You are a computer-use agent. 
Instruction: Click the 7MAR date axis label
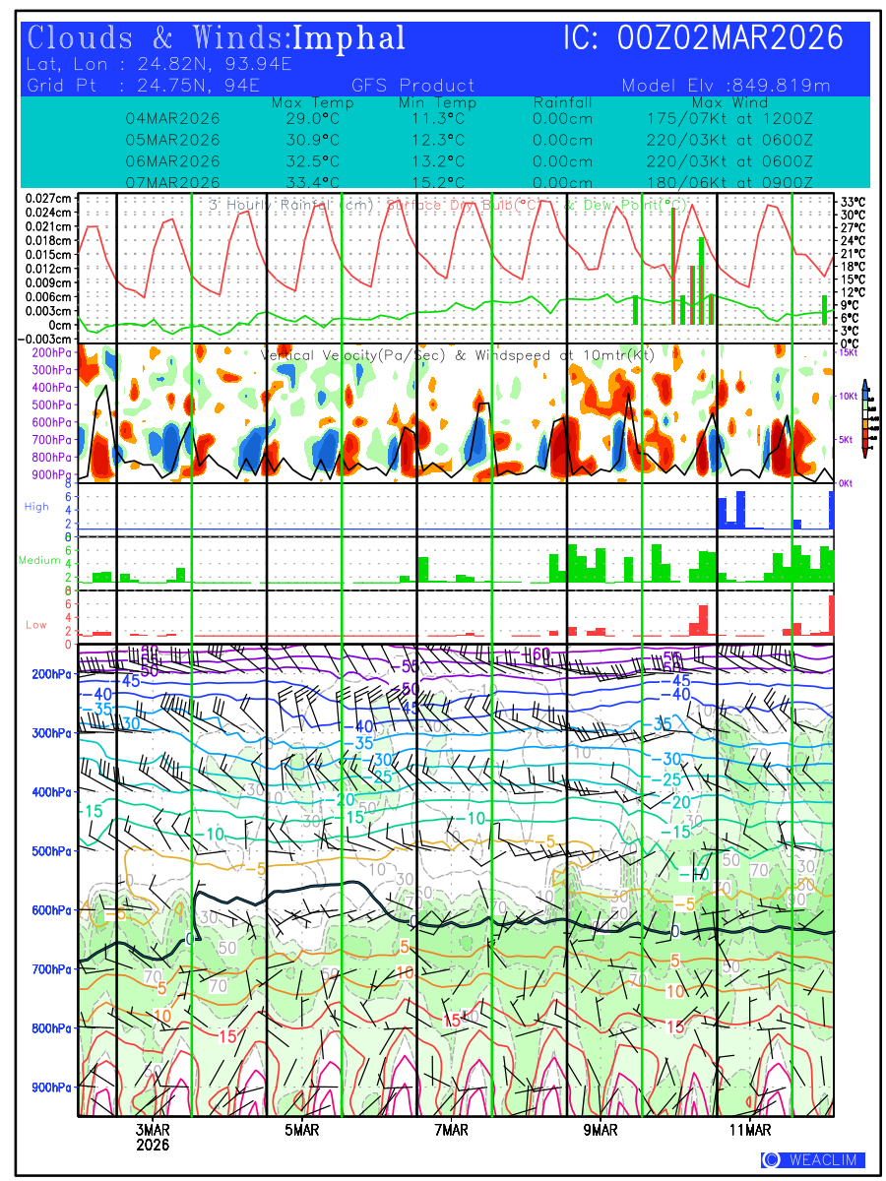[452, 1130]
